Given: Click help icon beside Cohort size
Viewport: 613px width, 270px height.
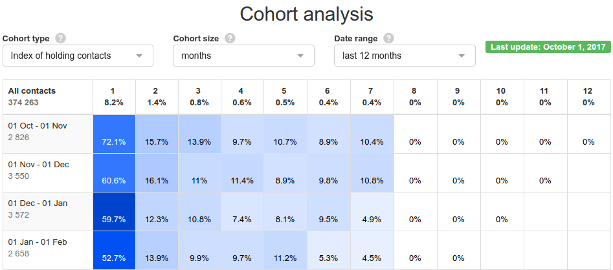Looking at the screenshot, I should click(230, 38).
